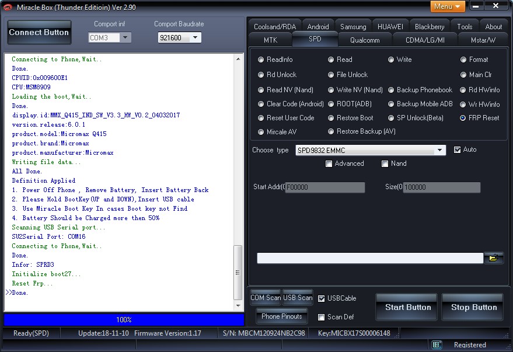Switch to the Samsung tab

pyautogui.click(x=353, y=26)
